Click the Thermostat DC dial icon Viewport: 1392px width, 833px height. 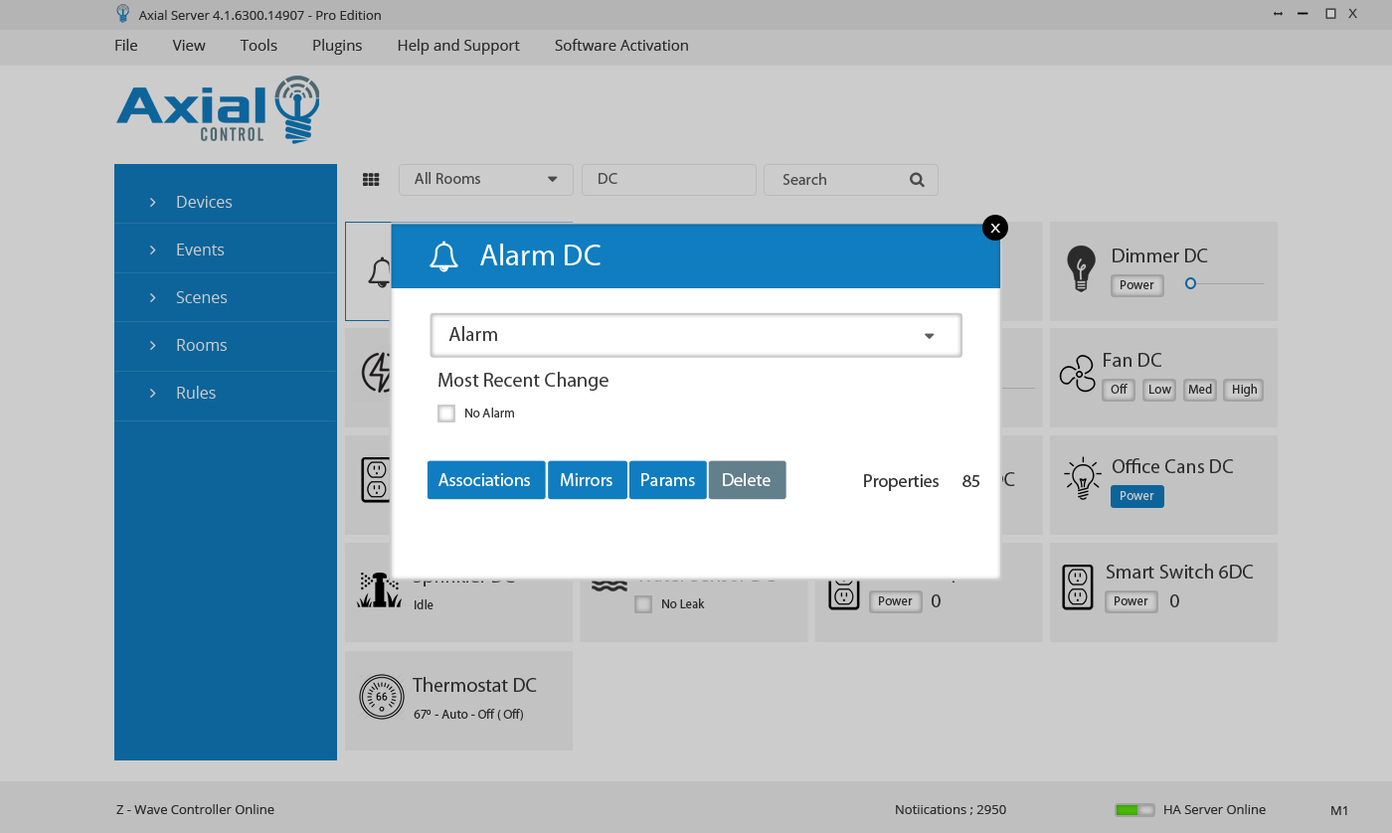tap(382, 697)
